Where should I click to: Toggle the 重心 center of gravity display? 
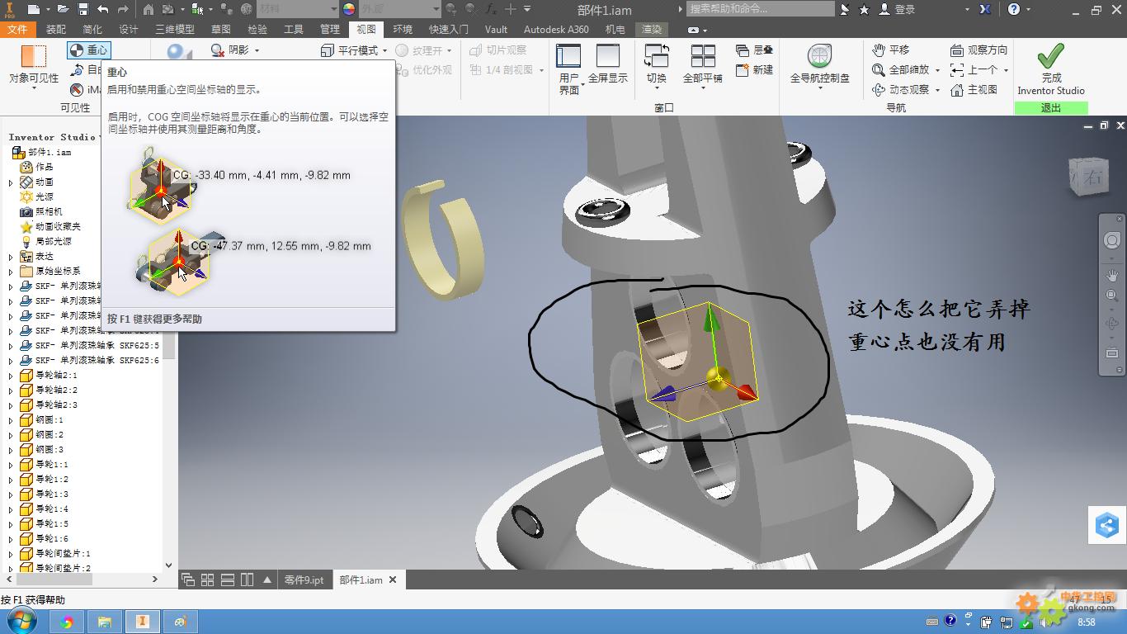pyautogui.click(x=88, y=50)
